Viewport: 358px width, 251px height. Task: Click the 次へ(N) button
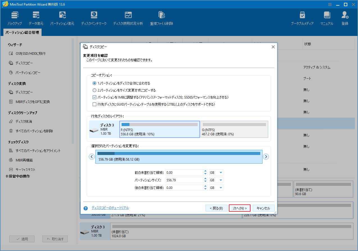(240, 208)
